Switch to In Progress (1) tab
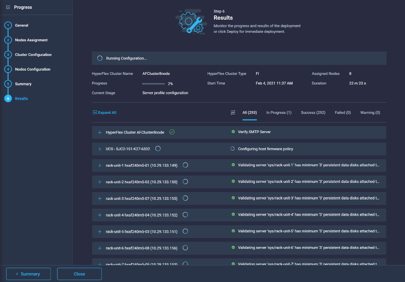Image resolution: width=405 pixels, height=282 pixels. [x=279, y=113]
